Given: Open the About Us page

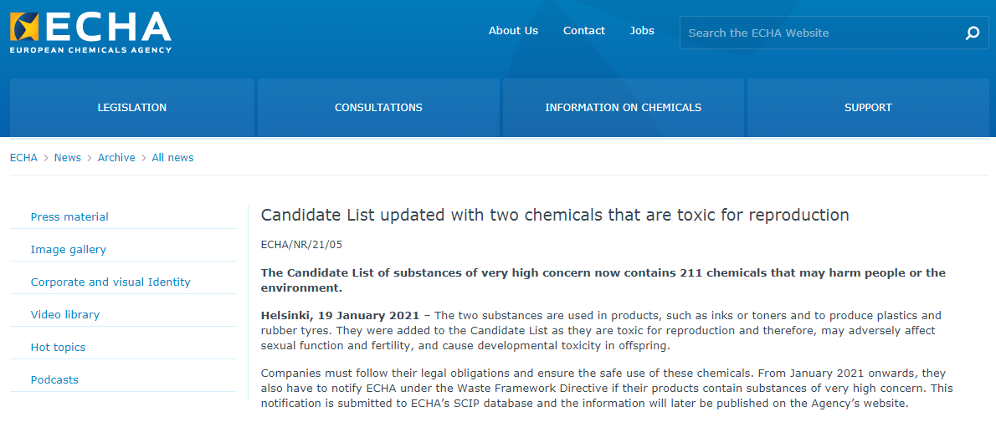Looking at the screenshot, I should pyautogui.click(x=513, y=31).
